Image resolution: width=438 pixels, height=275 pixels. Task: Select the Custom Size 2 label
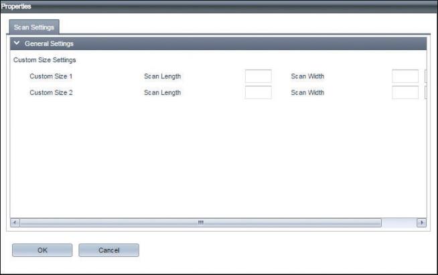(x=51, y=92)
